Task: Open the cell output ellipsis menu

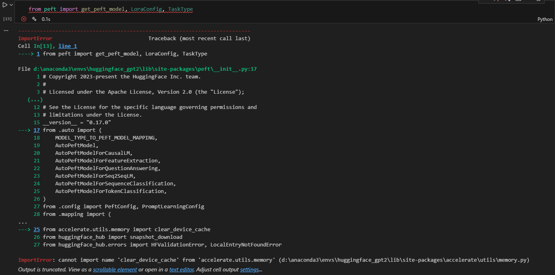Action: [6, 31]
